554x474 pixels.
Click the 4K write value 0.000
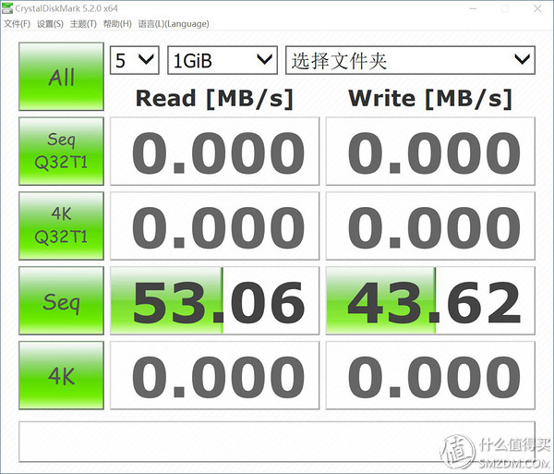tap(430, 375)
